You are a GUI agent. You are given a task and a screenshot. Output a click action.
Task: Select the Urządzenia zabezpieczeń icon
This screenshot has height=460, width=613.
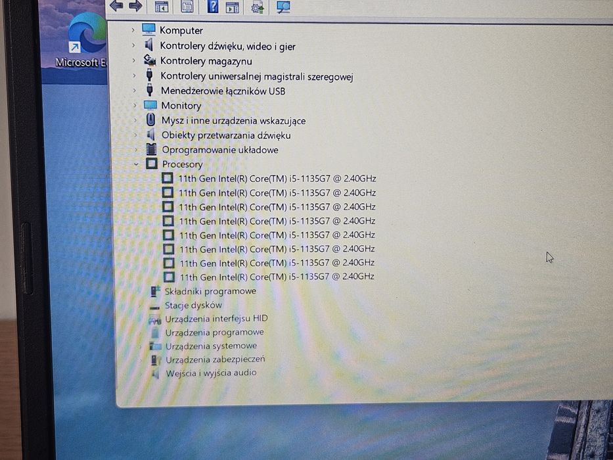pos(156,359)
